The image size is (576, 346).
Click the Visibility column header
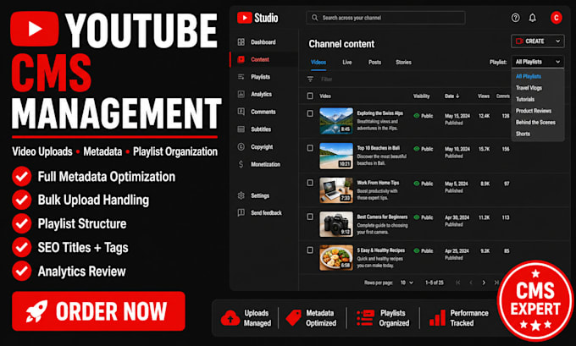[x=421, y=96]
